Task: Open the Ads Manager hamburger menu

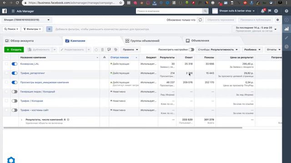Action: 13,11
